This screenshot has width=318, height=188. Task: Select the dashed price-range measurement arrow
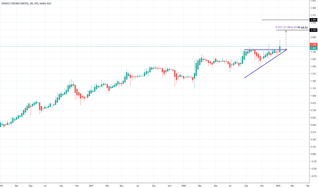286,40
